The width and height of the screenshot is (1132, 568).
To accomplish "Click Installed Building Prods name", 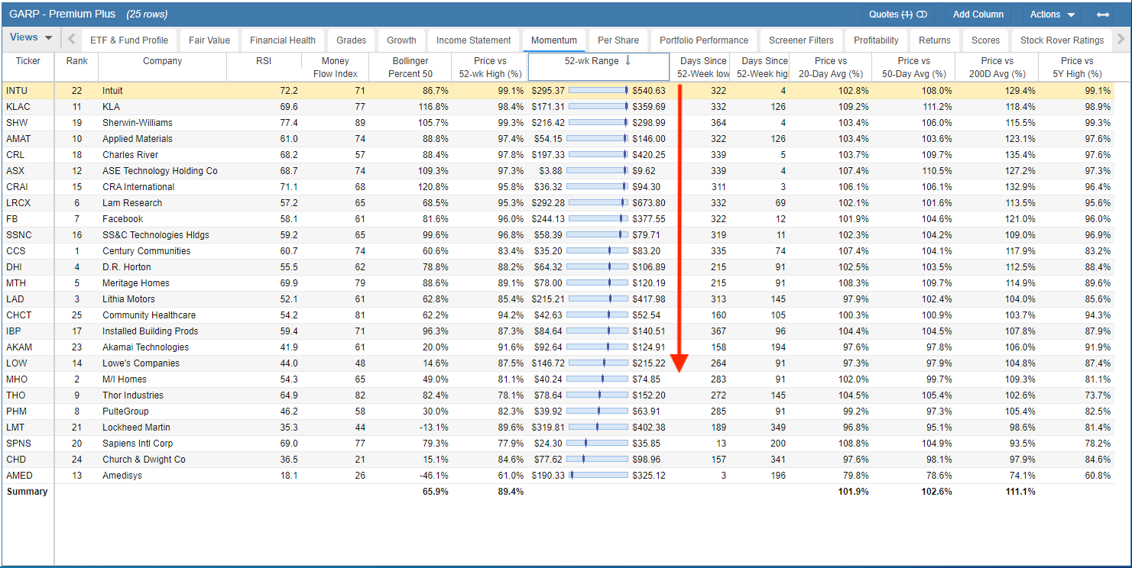I will 151,331.
